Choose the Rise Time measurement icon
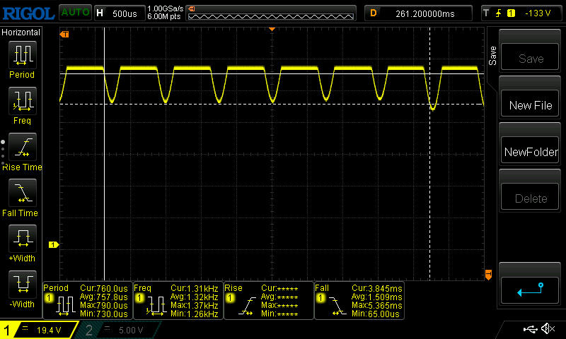Viewport: 566px width, 339px height. click(x=21, y=147)
